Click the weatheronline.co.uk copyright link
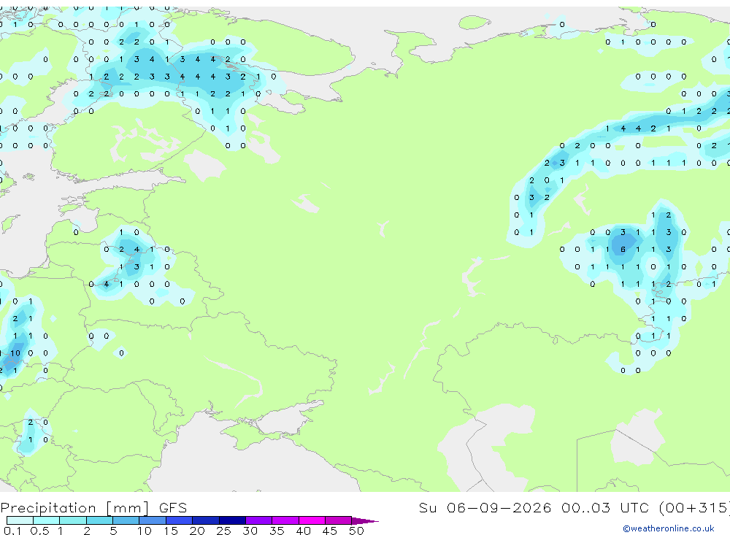 click(x=669, y=528)
